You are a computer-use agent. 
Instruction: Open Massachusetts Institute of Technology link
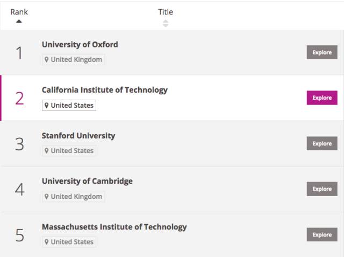click(114, 227)
